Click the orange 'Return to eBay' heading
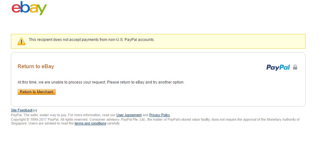 [36, 67]
